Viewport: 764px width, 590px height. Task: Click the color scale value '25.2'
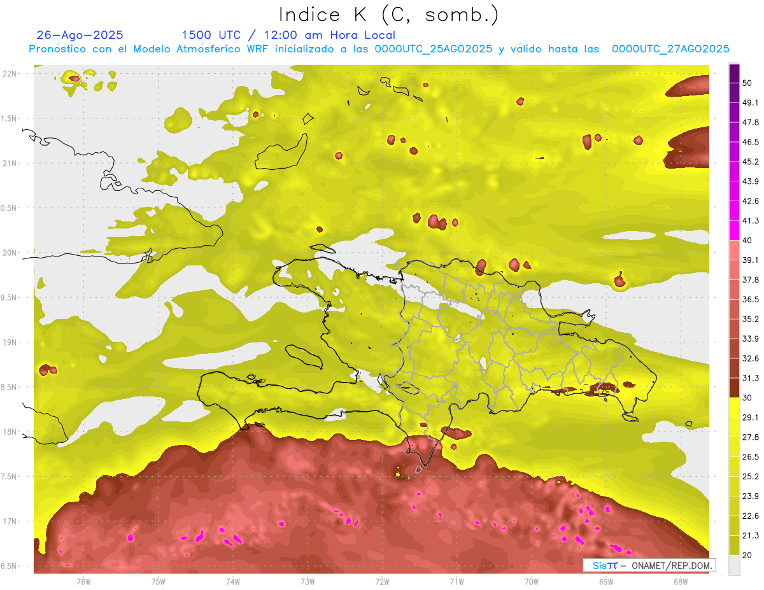click(x=751, y=477)
